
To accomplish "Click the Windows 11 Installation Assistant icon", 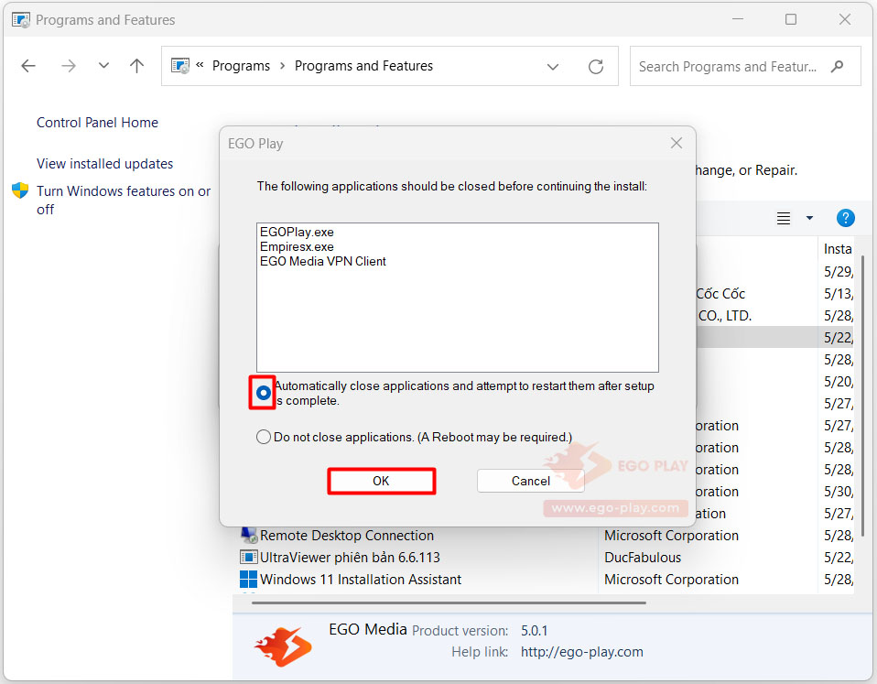I will click(x=248, y=579).
